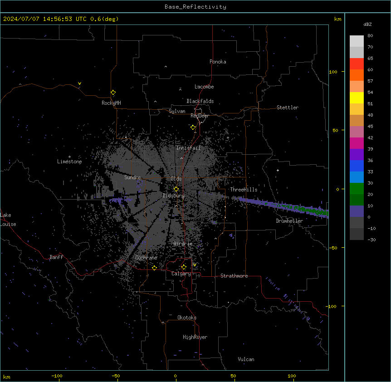Click the Base_Reflectivity title text
Screen dimensions: 391x382
[195, 7]
